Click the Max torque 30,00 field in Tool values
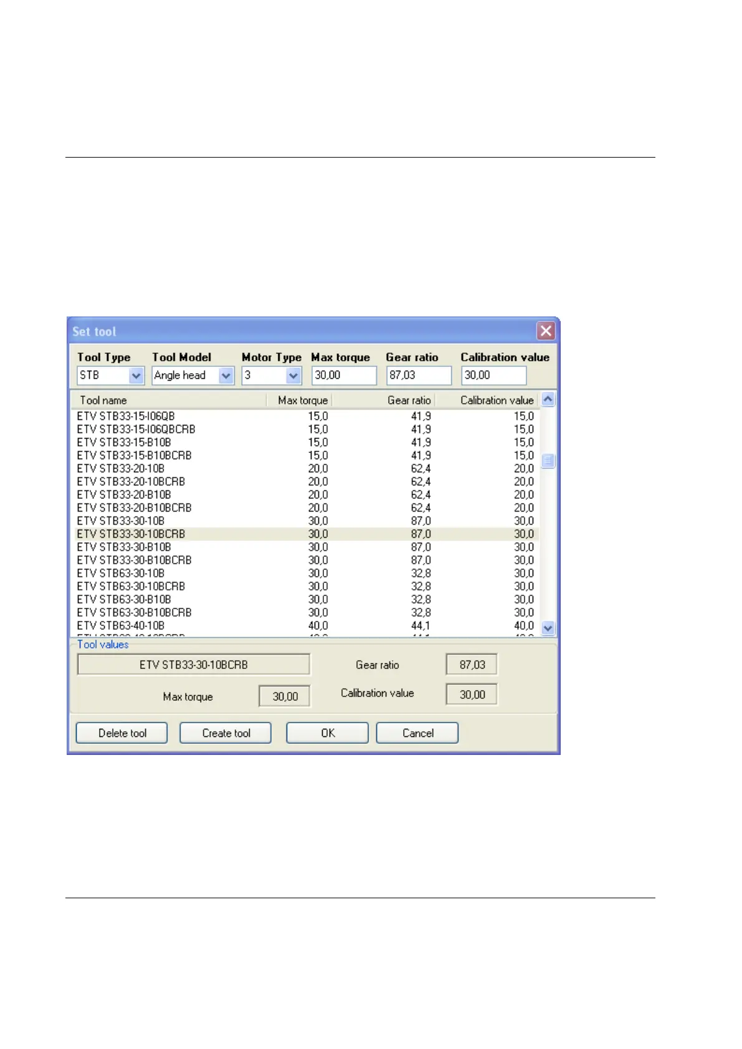 (x=285, y=696)
